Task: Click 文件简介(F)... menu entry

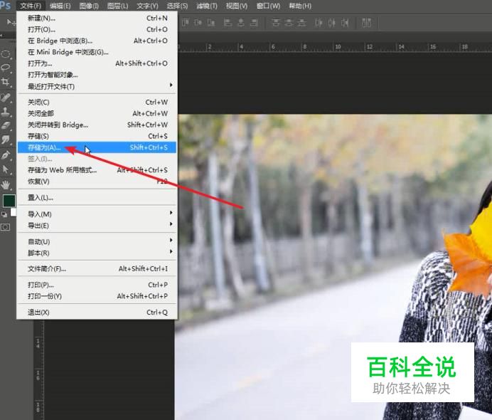Action: pyautogui.click(x=47, y=268)
